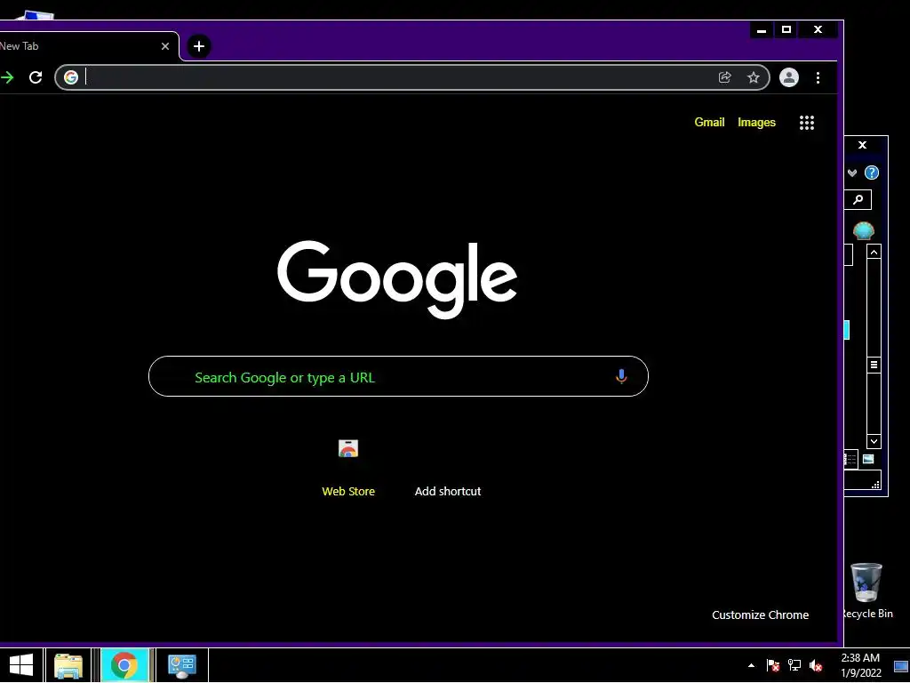This screenshot has height=683, width=910.
Task: Open the clock showing 2:38 AM
Action: 860,665
